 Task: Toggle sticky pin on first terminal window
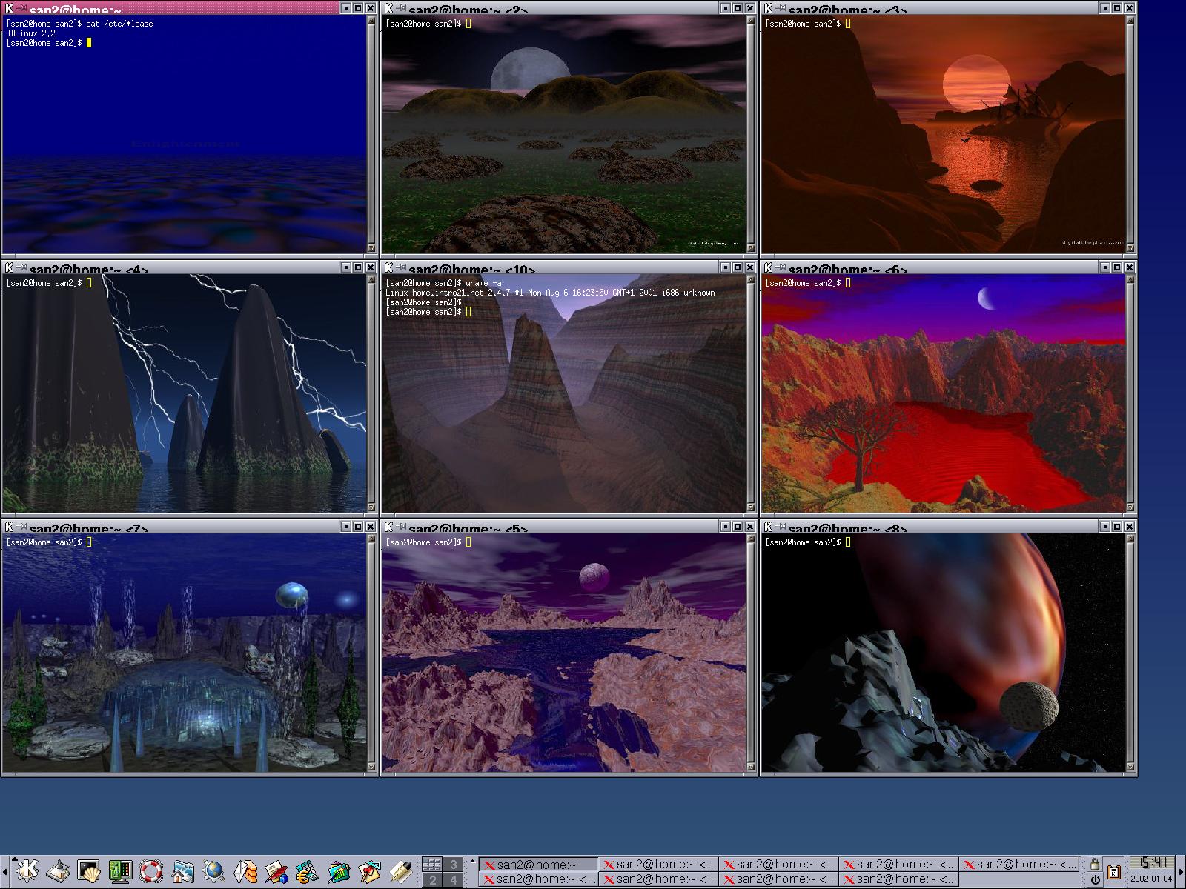point(21,8)
